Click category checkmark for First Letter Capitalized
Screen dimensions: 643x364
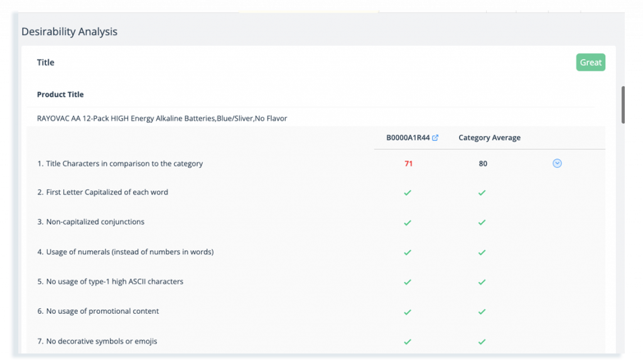click(x=482, y=192)
